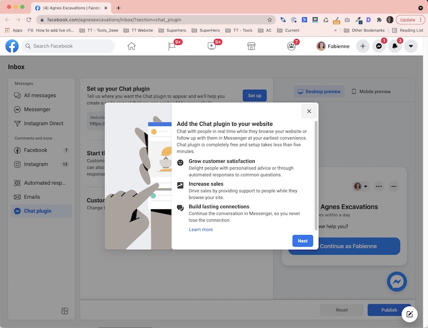Click the new message compose icon
428x328 pixels.
(409, 314)
